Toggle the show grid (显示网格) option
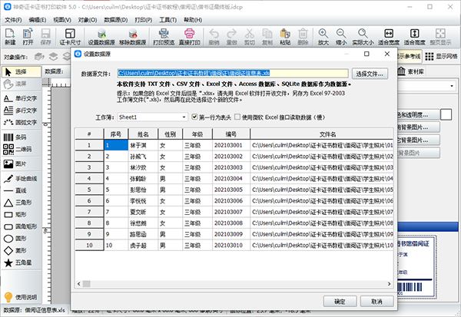The width and height of the screenshot is (461, 317). (x=440, y=56)
